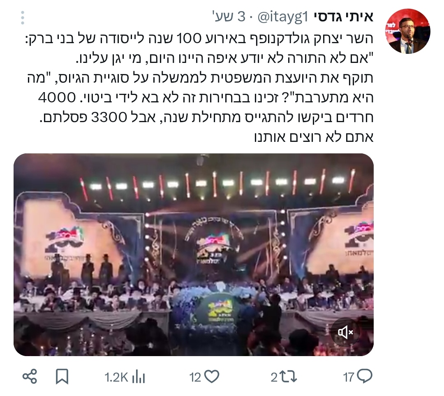This screenshot has height=396, width=444.
Task: Click the 17 replies count
Action: coord(349,377)
